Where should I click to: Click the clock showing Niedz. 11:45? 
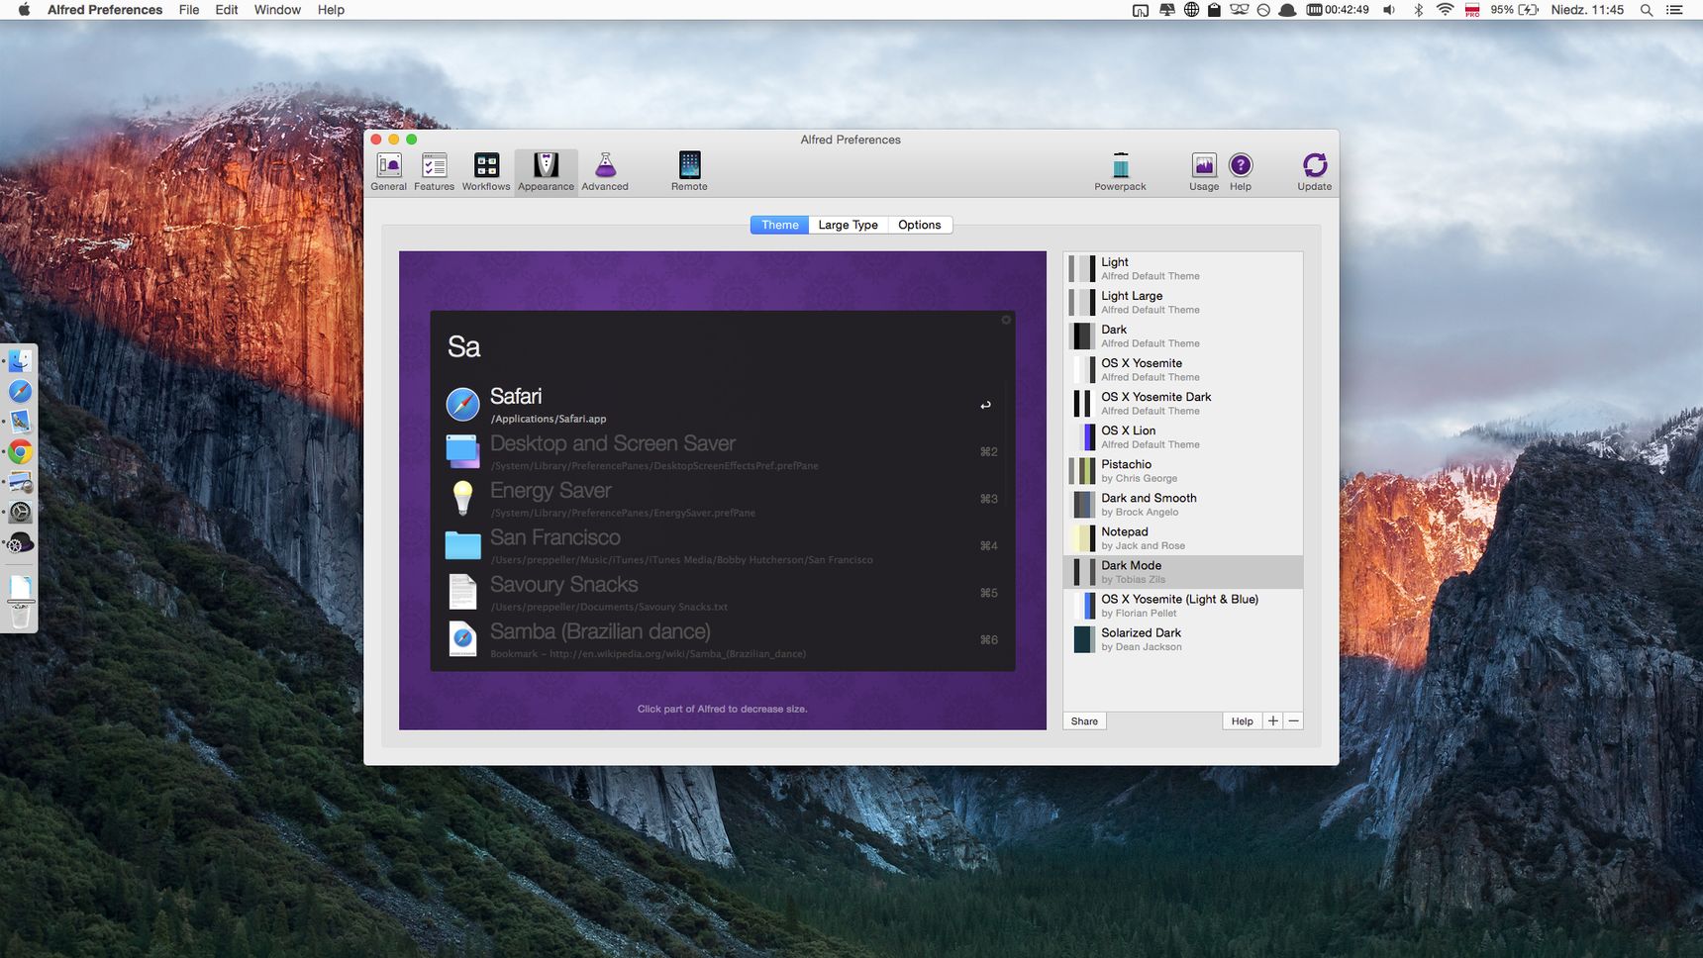[x=1587, y=10]
